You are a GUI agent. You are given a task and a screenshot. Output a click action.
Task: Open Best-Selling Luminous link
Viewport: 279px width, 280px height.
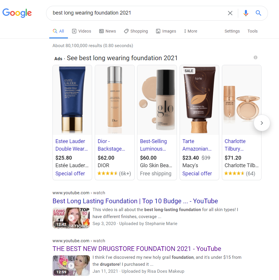(153, 145)
